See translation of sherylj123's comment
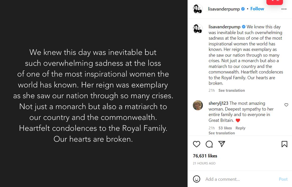This screenshot has width=292, height=187. click(x=222, y=133)
